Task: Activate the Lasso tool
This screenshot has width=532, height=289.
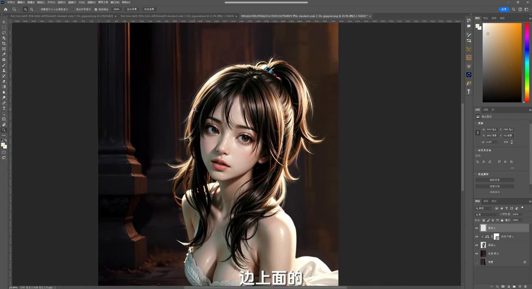Action: tap(4, 32)
